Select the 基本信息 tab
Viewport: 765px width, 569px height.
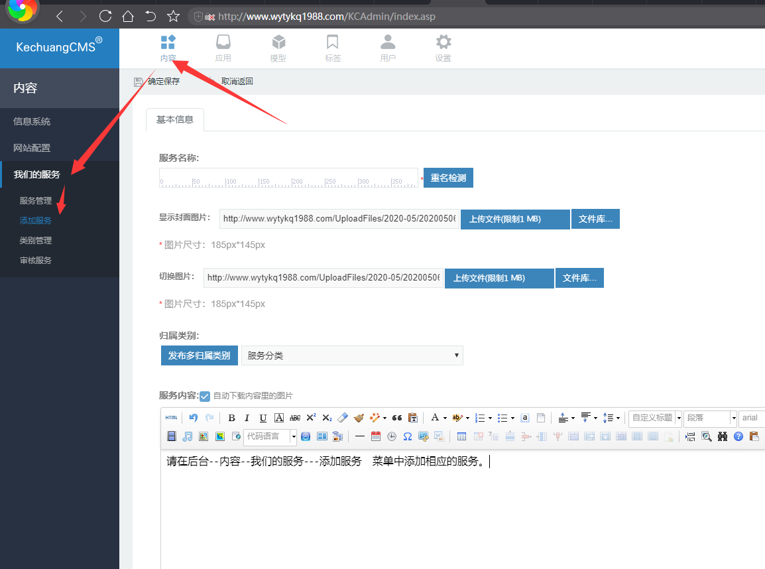tap(175, 120)
